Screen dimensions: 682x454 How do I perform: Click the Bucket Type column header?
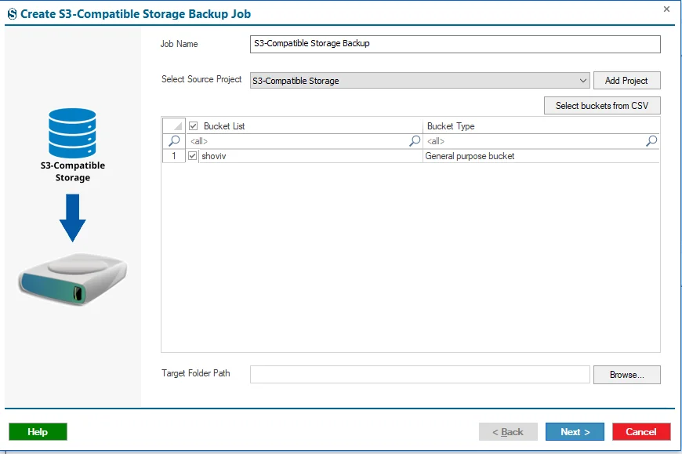click(541, 126)
